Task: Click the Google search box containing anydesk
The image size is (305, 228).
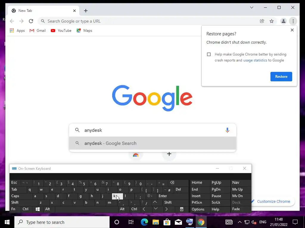Action: (152, 130)
